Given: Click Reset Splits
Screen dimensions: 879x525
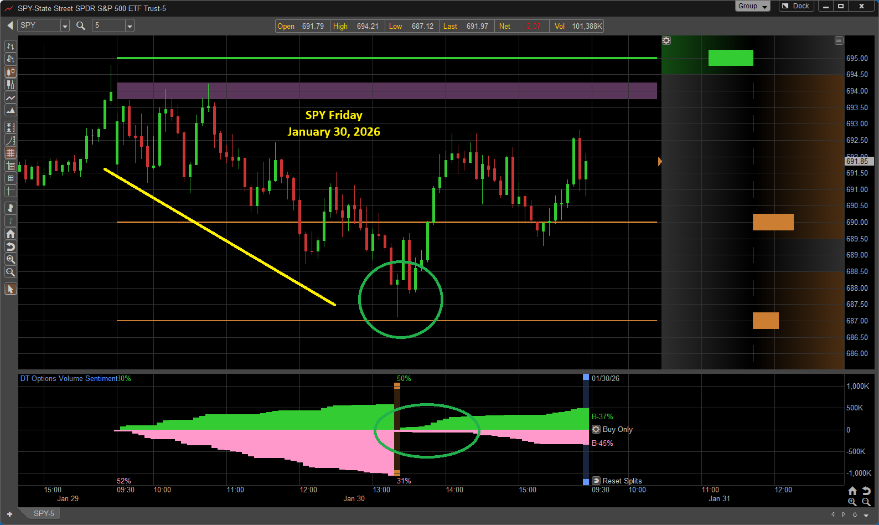Looking at the screenshot, I should pos(618,481).
